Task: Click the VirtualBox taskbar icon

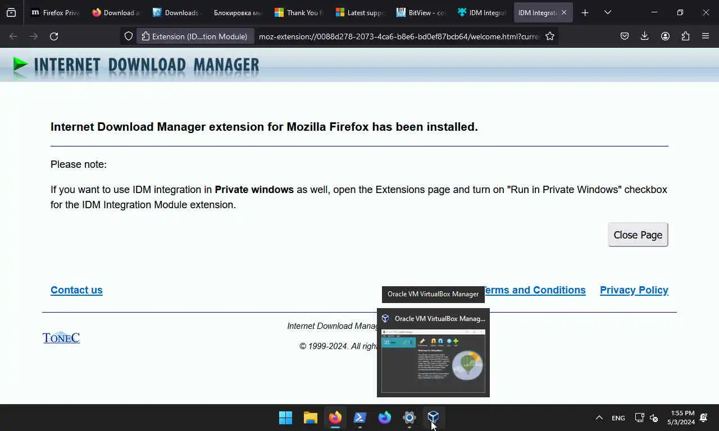Action: (x=433, y=418)
